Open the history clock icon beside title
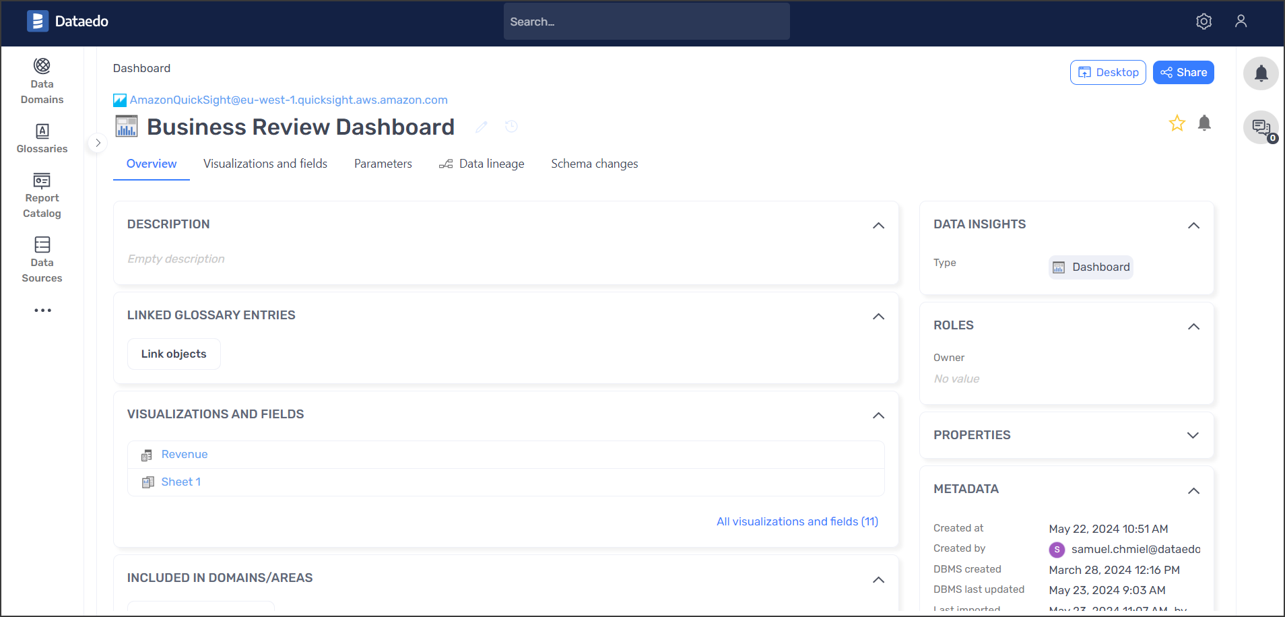 (512, 127)
